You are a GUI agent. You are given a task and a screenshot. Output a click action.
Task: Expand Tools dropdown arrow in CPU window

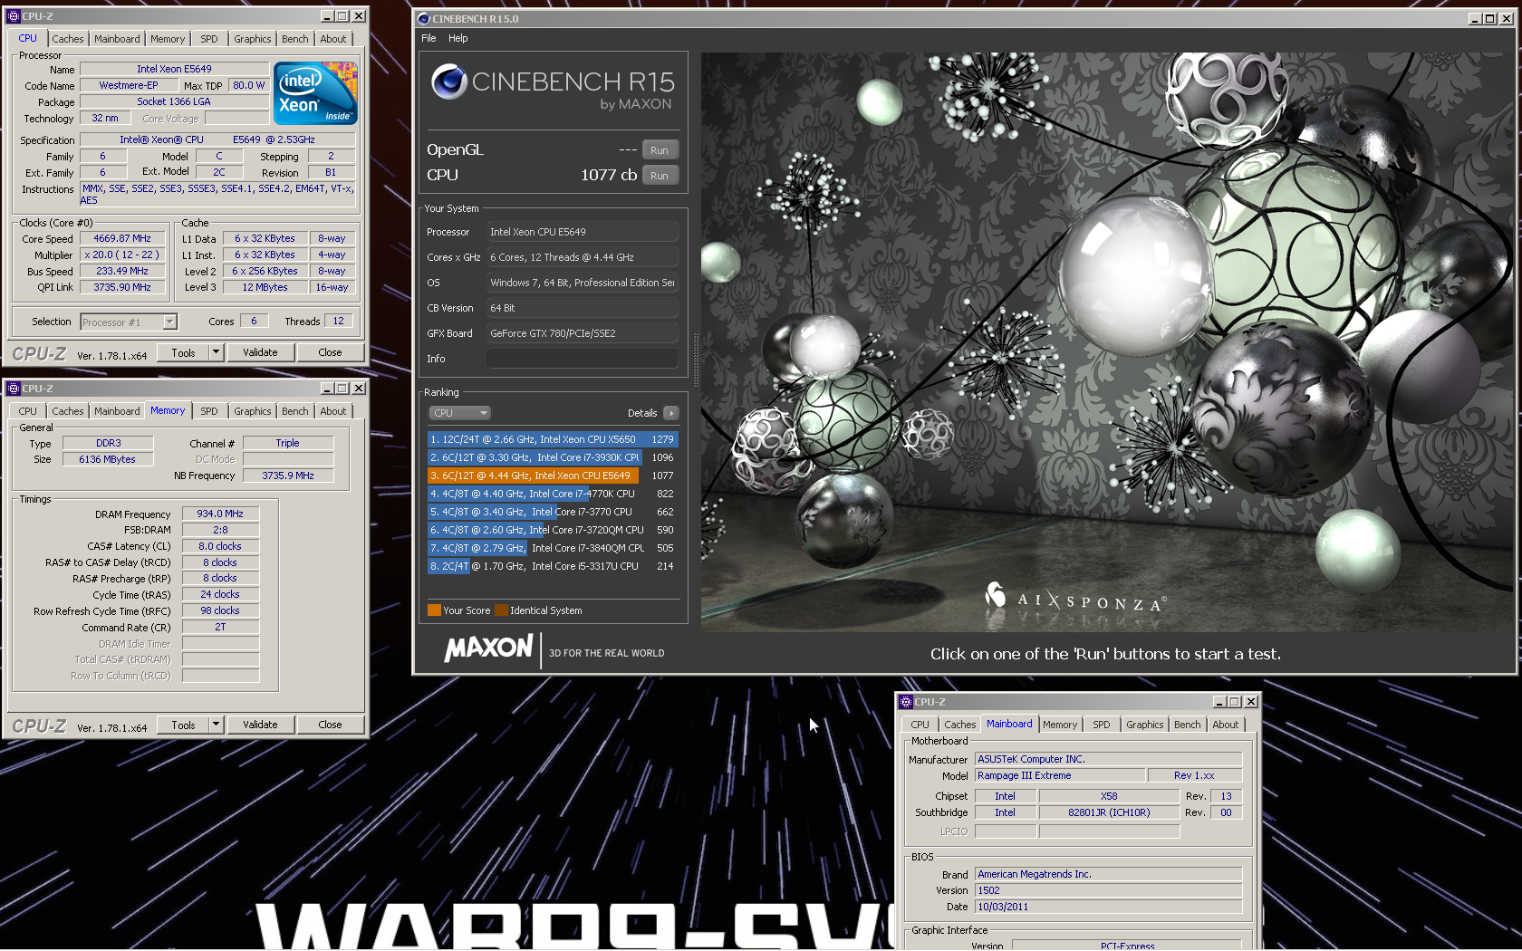pos(216,352)
